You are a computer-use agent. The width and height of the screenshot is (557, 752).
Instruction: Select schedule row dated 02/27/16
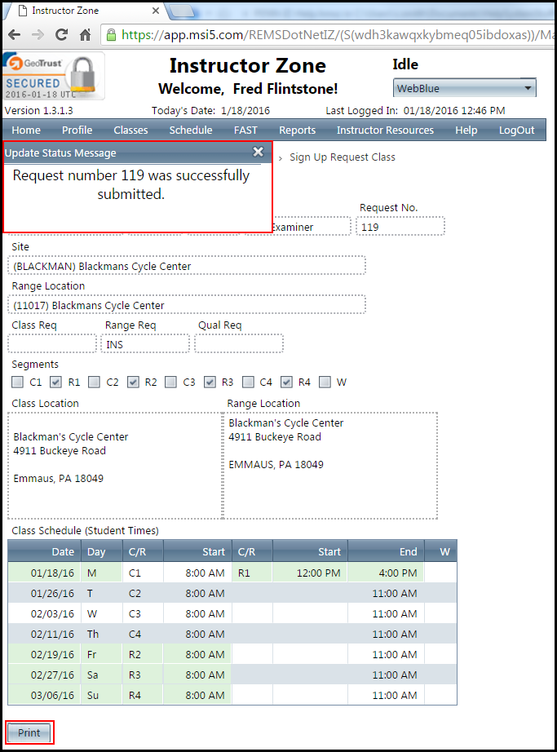232,675
